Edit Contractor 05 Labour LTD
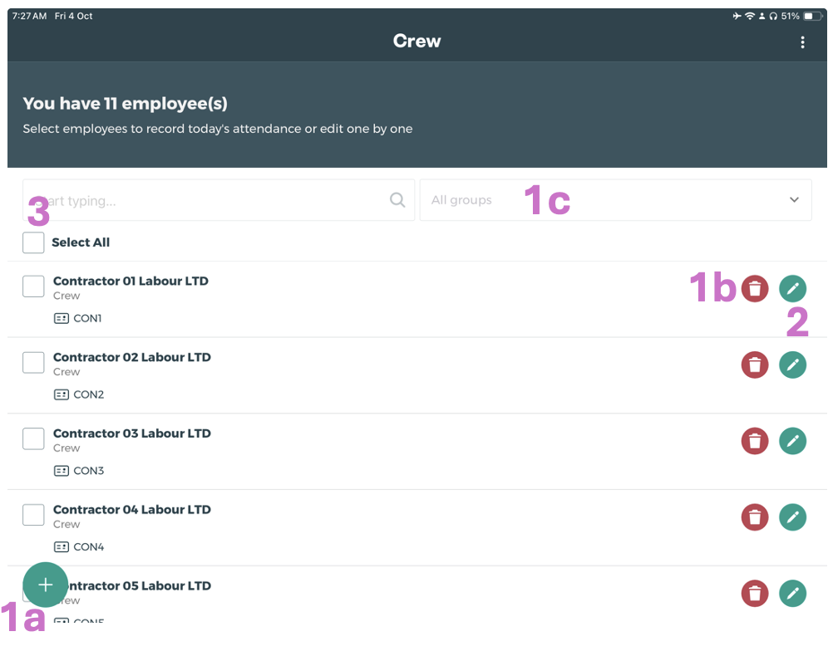Image resolution: width=833 pixels, height=656 pixels. click(792, 593)
